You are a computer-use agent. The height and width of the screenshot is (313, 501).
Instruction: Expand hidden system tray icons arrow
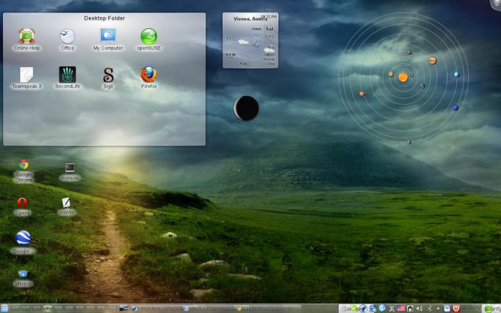[438, 309]
